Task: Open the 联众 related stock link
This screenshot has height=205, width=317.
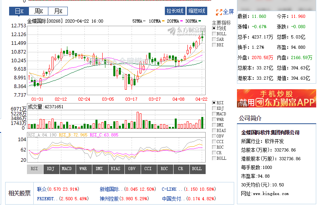Action: pyautogui.click(x=42, y=189)
